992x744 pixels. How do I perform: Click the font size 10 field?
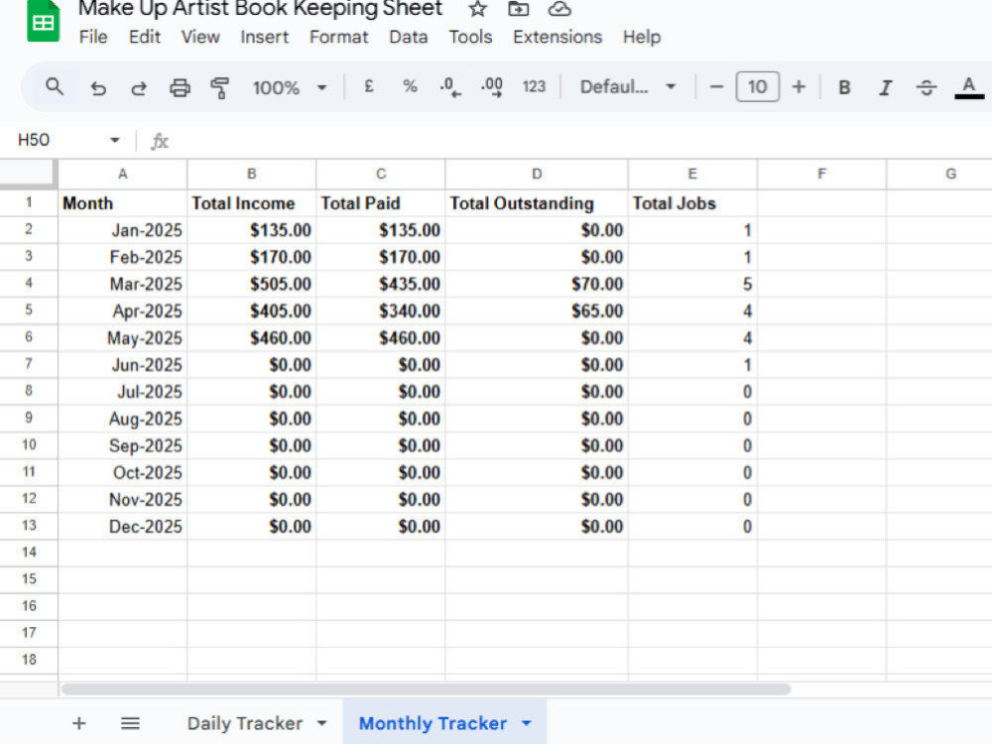(757, 86)
